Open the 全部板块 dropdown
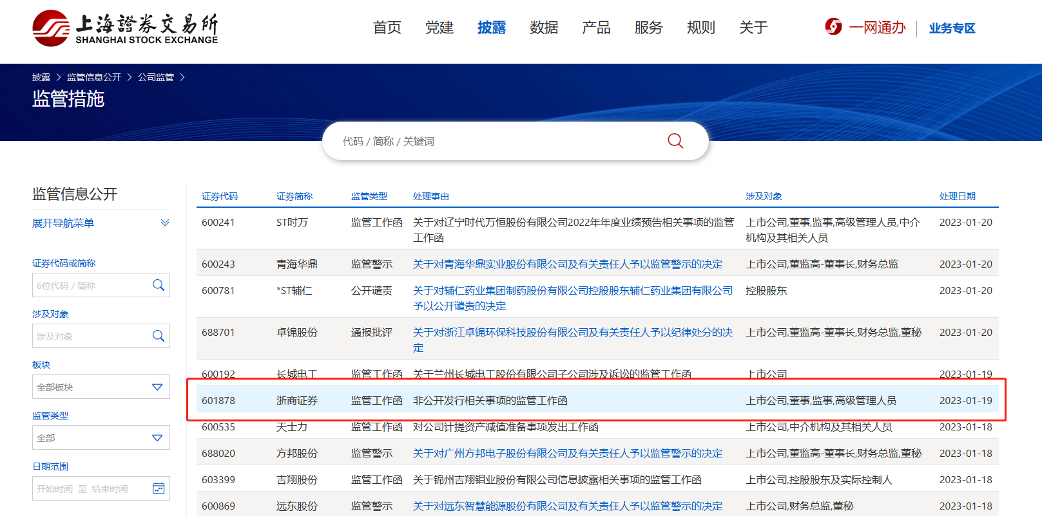This screenshot has height=516, width=1042. click(101, 387)
